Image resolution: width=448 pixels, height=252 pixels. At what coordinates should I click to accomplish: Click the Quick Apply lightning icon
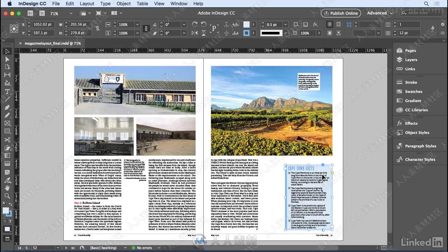pyautogui.click(x=433, y=28)
